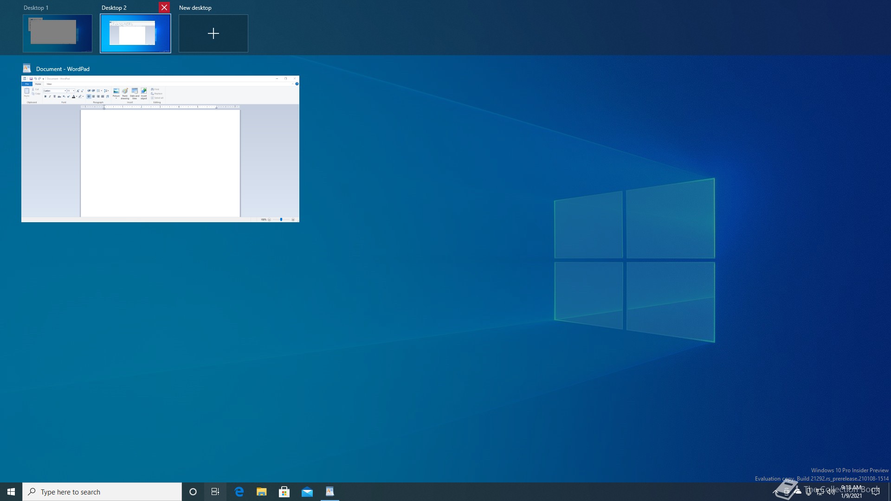Open the Action Center notifications icon
Viewport: 891px width, 501px height.
click(876, 492)
